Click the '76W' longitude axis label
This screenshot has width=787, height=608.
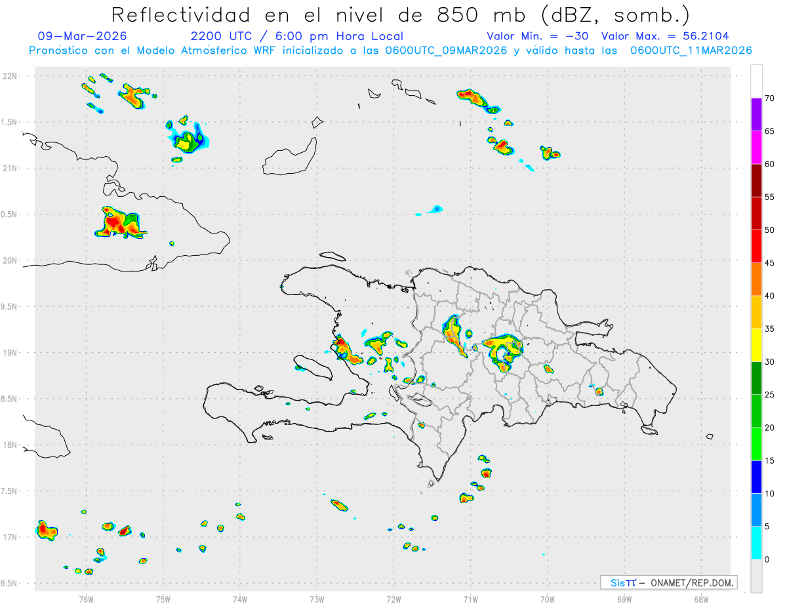(x=86, y=599)
